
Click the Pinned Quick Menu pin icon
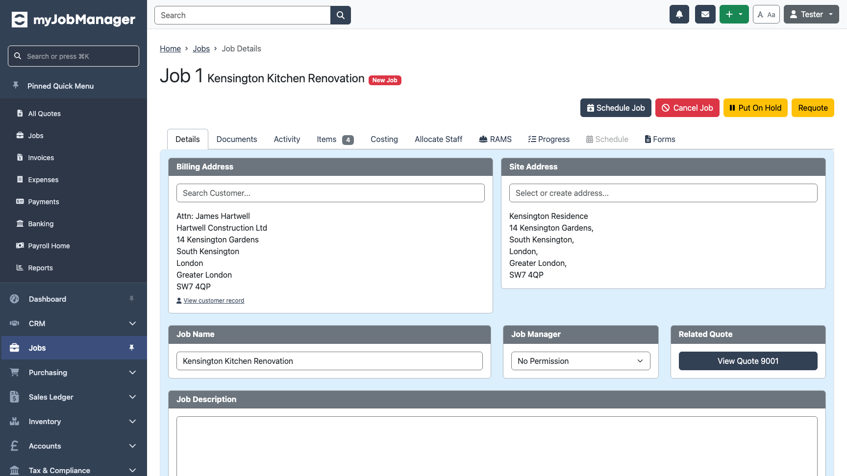(16, 86)
